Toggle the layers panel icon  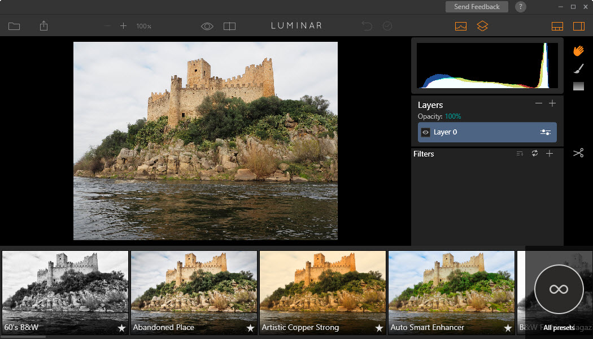pyautogui.click(x=482, y=26)
